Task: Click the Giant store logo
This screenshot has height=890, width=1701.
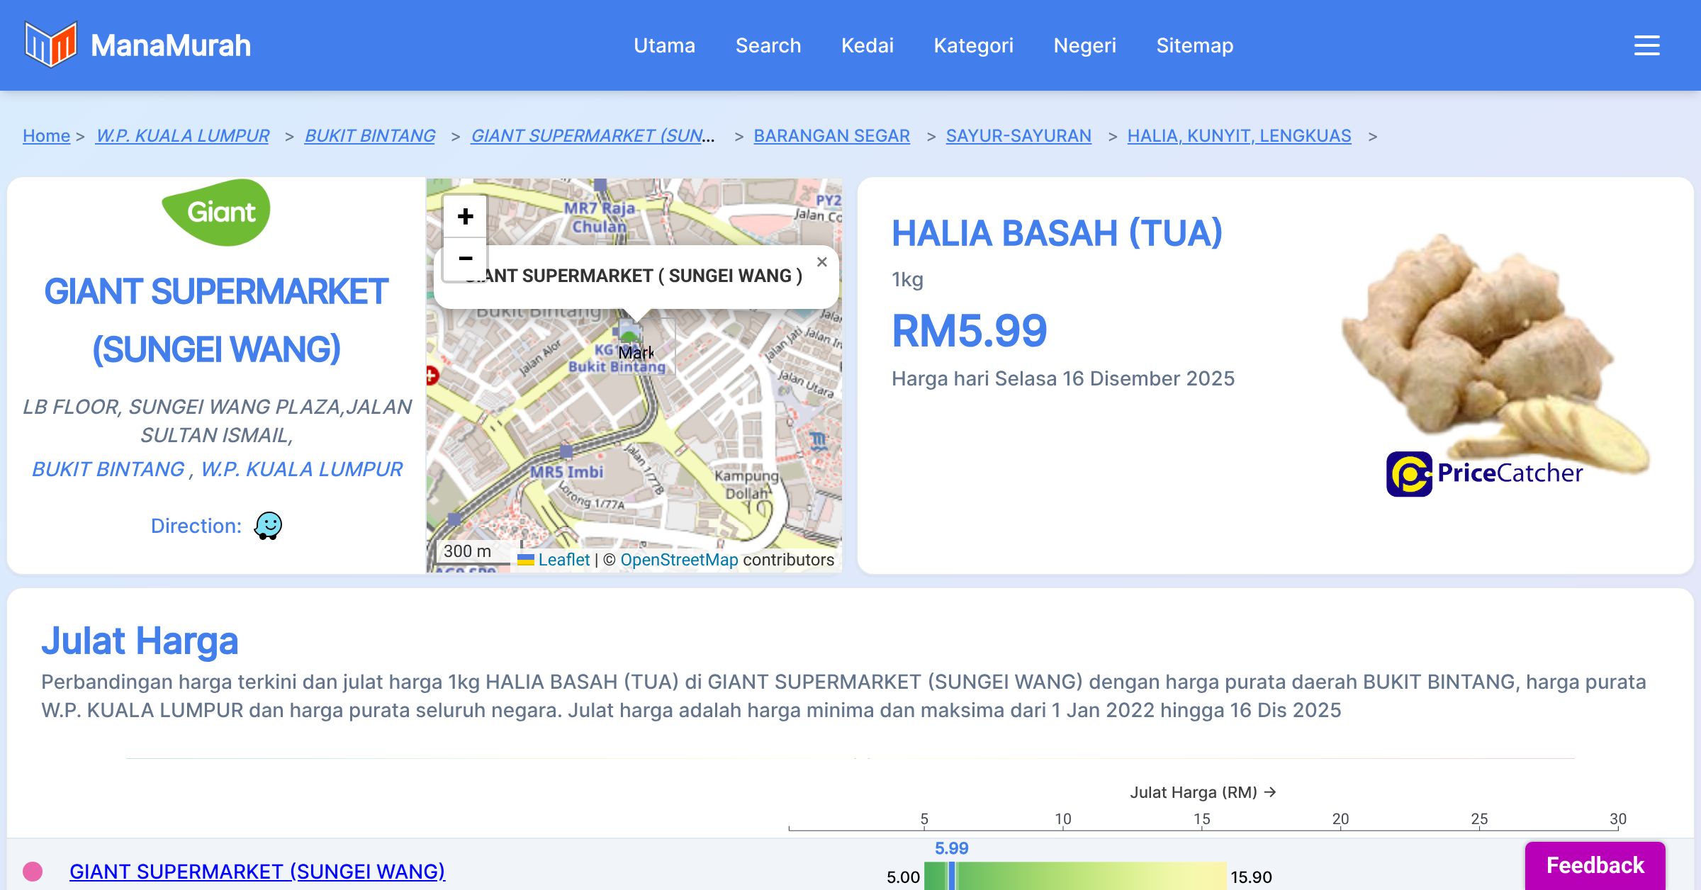Action: coord(216,212)
